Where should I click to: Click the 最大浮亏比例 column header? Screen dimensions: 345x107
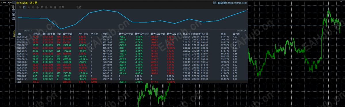[142, 34]
